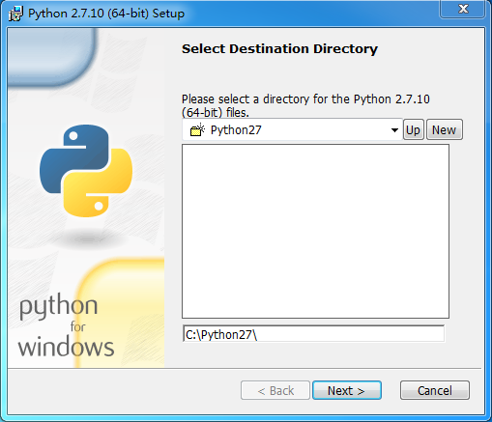Select the Python27 combo box entry
The image size is (492, 422).
[292, 129]
